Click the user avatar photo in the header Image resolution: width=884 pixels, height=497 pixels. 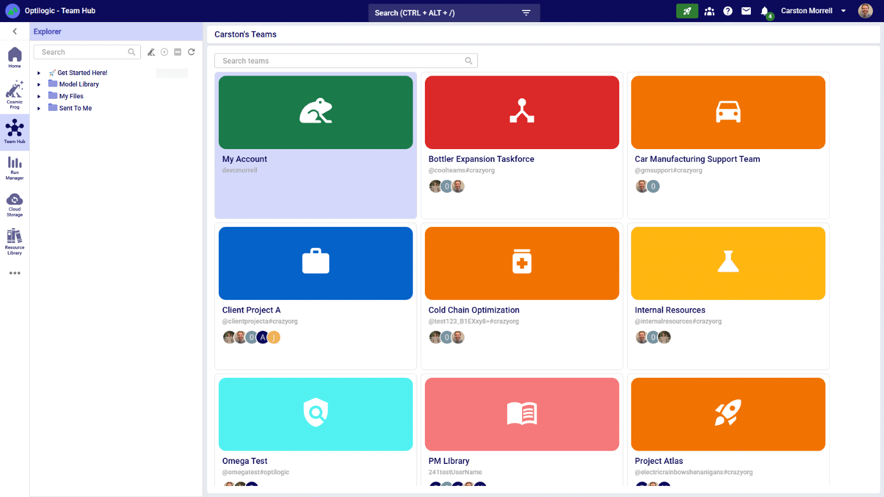[865, 10]
